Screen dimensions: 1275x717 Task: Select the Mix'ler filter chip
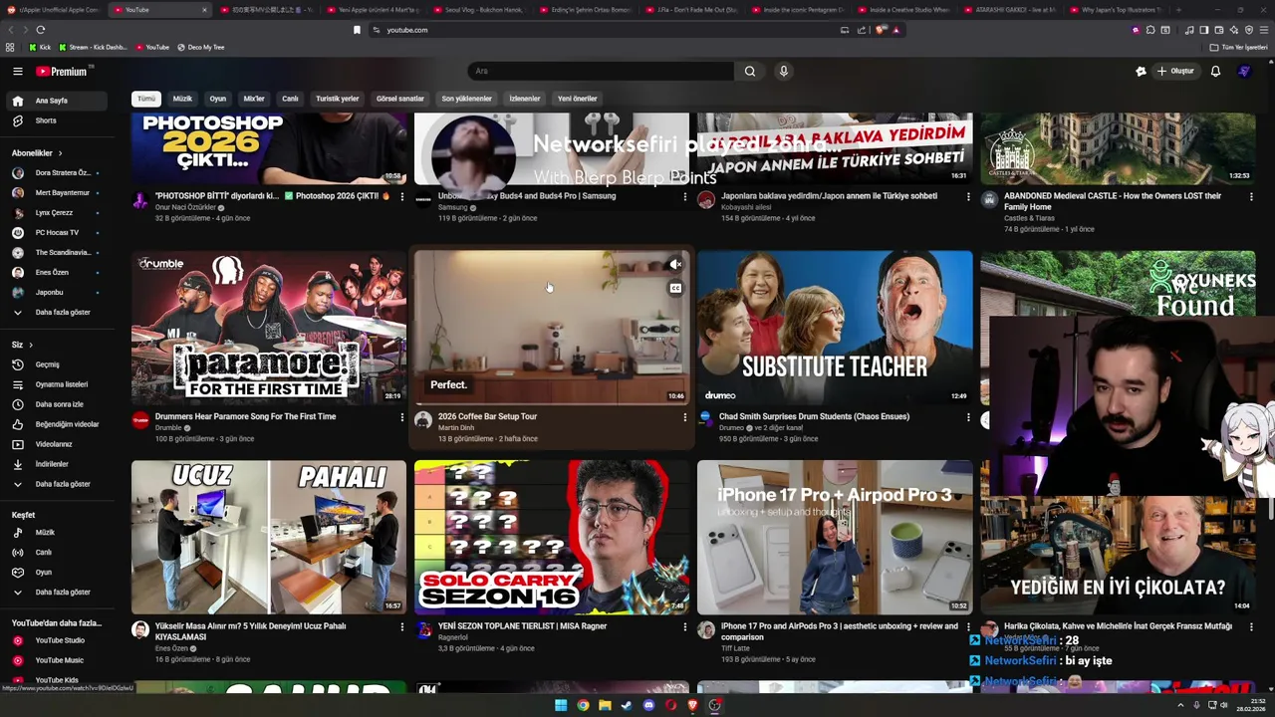(254, 99)
